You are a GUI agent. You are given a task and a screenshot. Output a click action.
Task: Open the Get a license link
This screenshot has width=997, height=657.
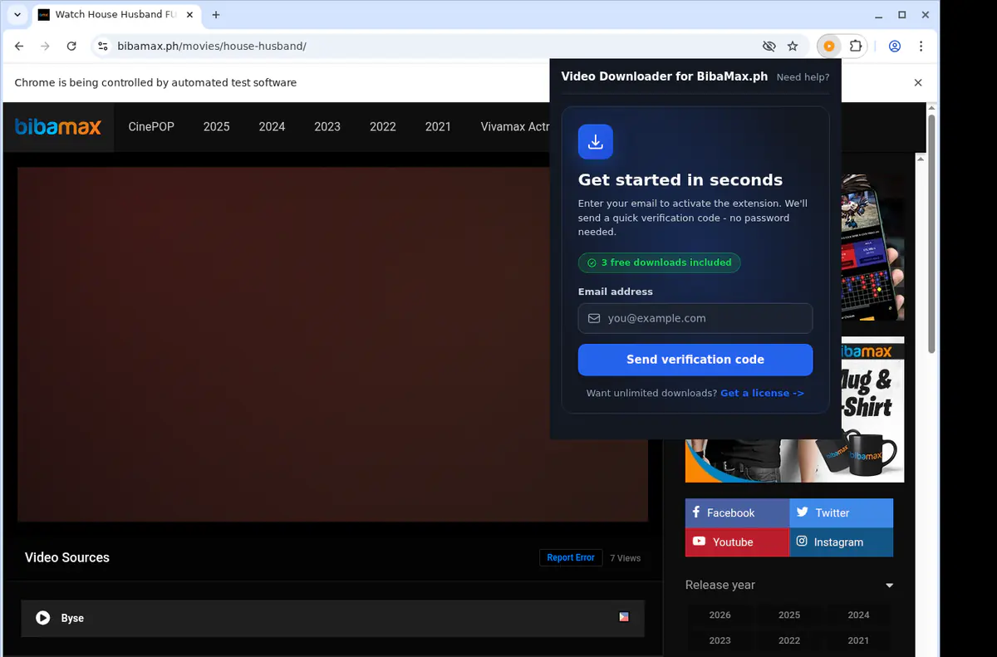point(762,393)
